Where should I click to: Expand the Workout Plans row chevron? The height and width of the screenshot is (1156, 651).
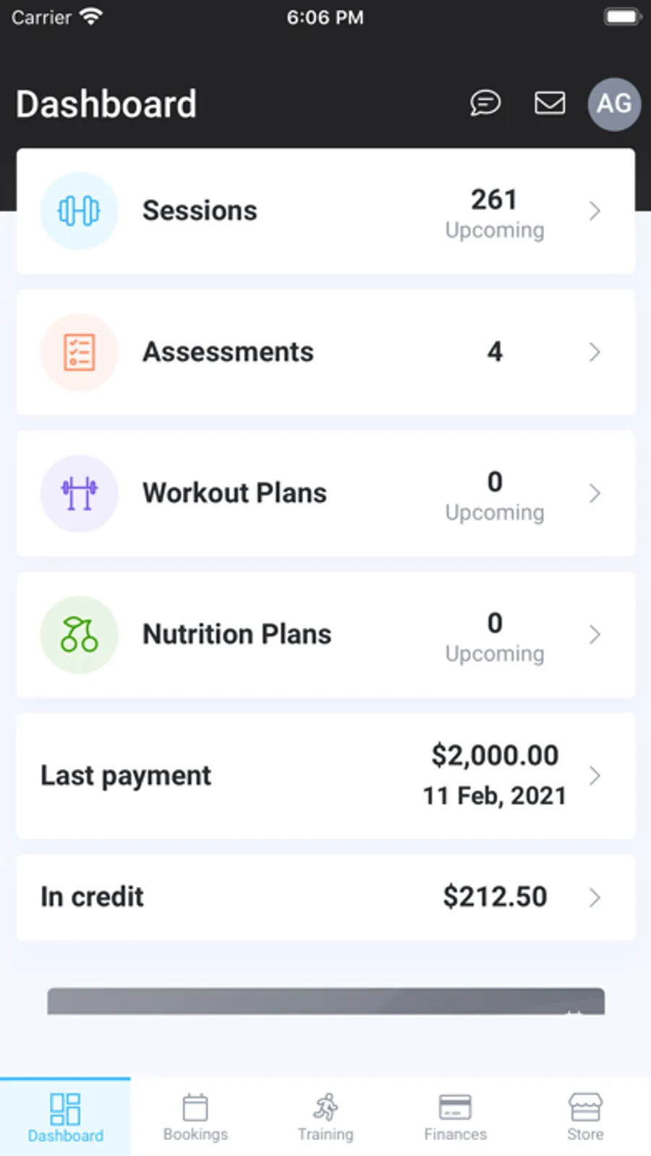tap(595, 493)
